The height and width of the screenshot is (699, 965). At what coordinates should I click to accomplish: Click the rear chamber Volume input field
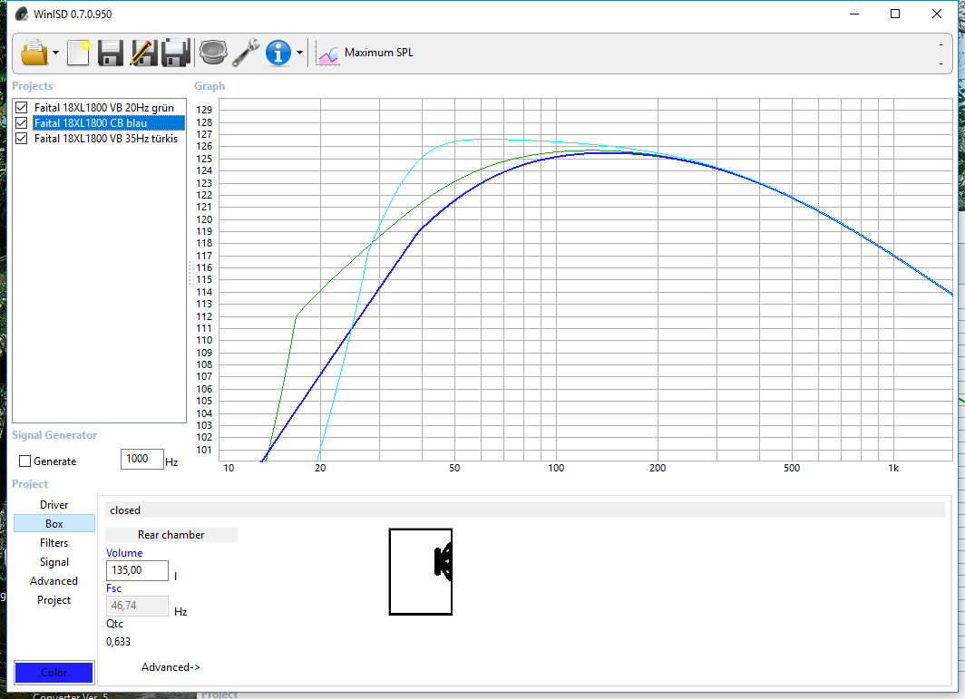[137, 571]
